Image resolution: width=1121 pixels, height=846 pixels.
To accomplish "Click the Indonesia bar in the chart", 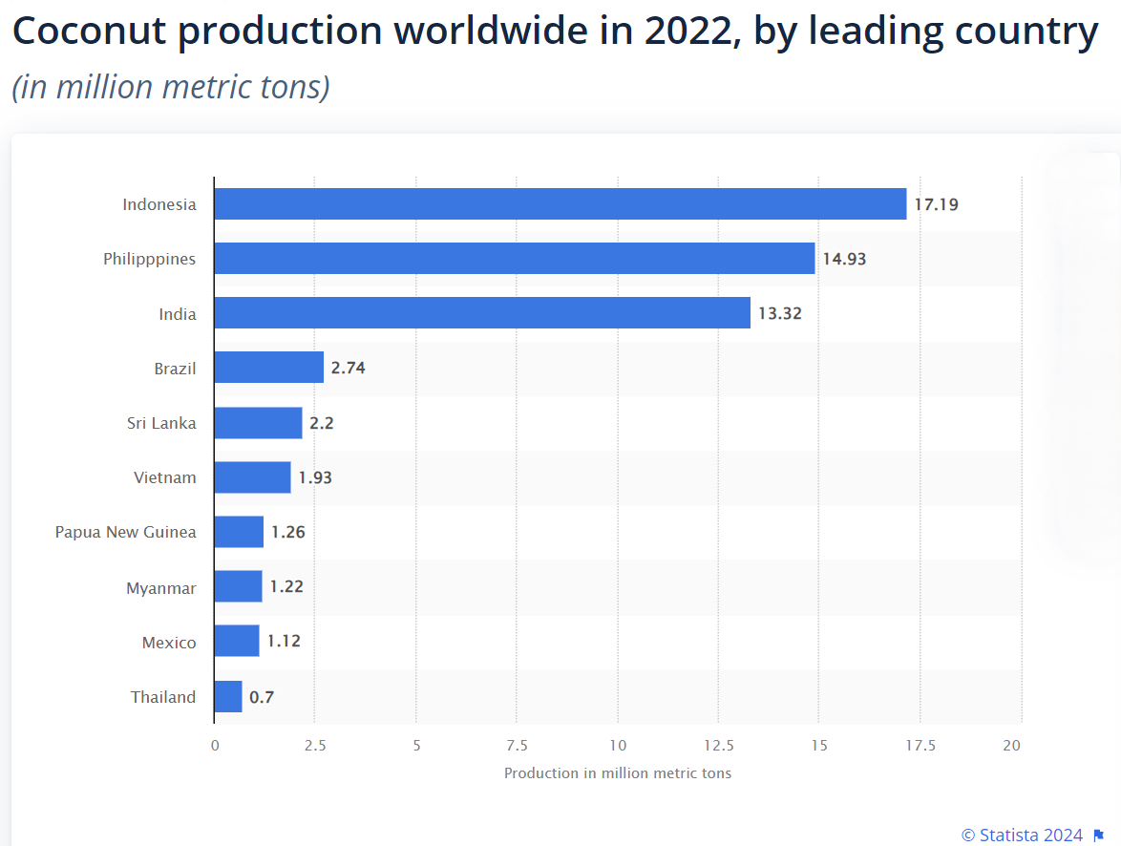I will click(x=560, y=204).
